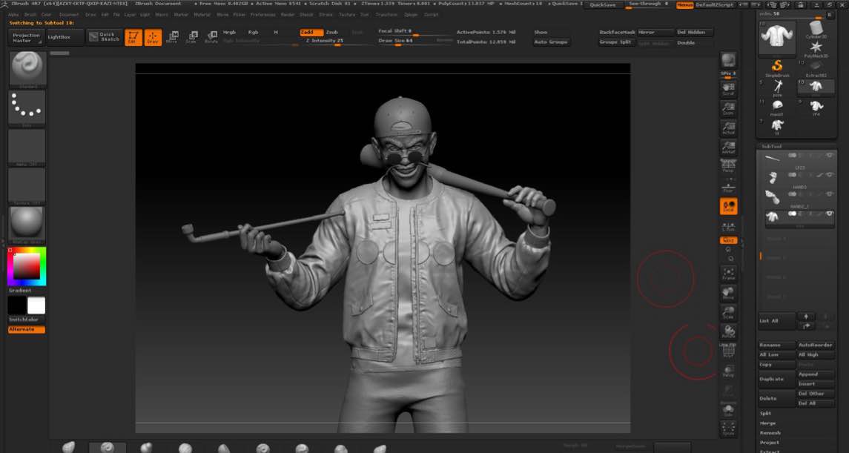
Task: Toggle BackfaceMask option
Action: (617, 33)
